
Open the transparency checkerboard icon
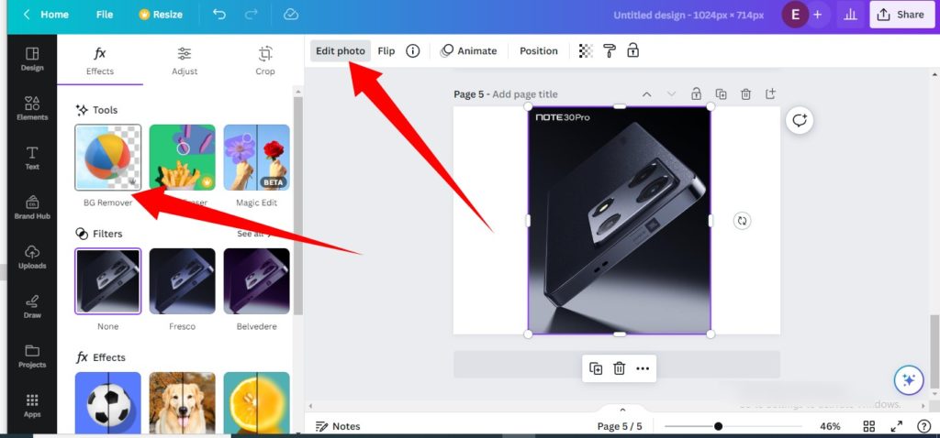pyautogui.click(x=586, y=51)
